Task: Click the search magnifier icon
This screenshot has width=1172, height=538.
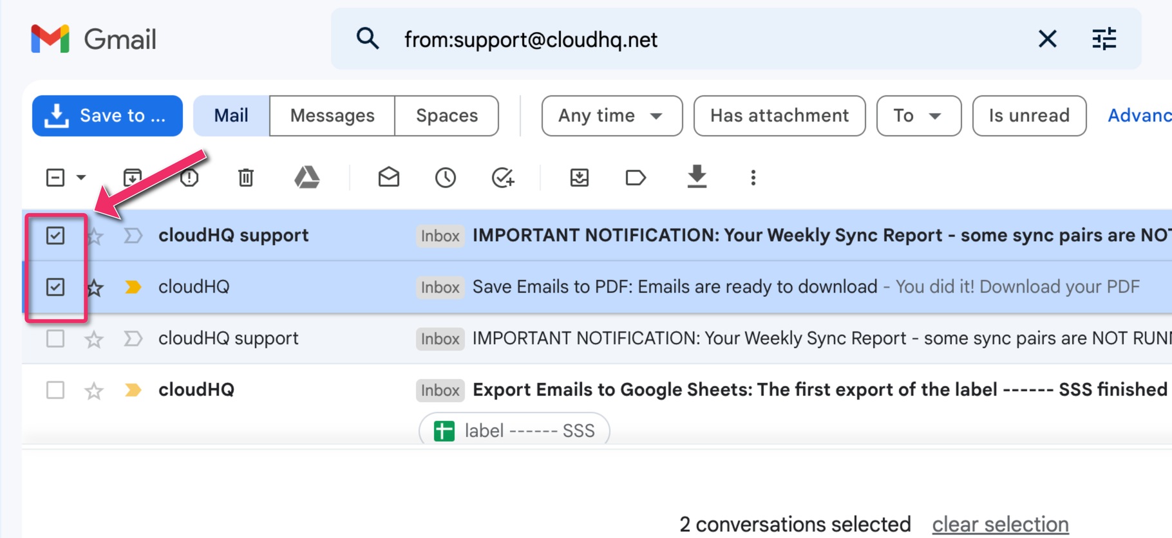Action: [x=368, y=39]
